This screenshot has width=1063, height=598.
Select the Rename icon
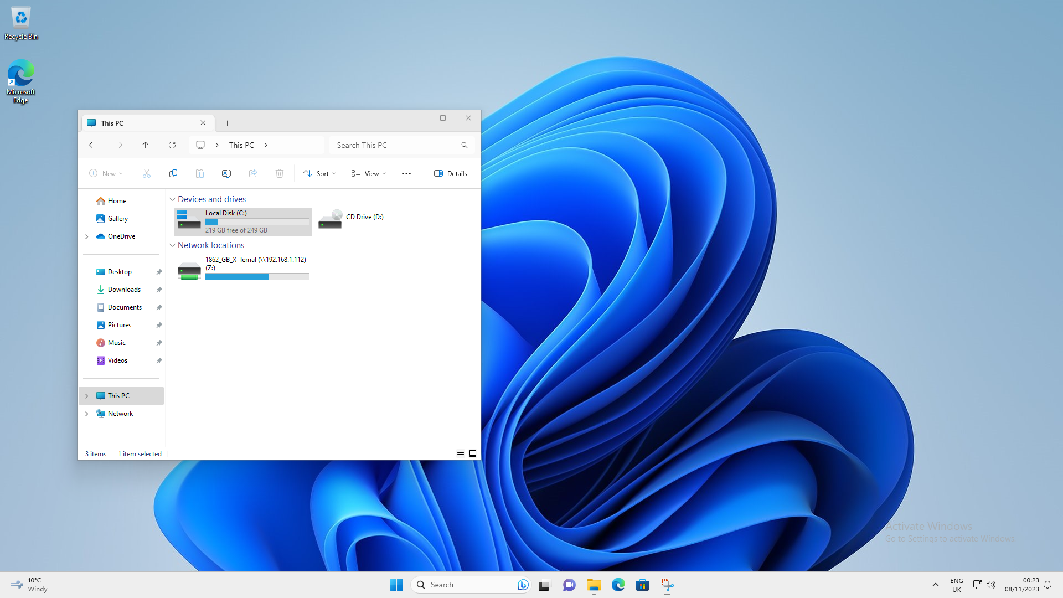[x=226, y=173]
